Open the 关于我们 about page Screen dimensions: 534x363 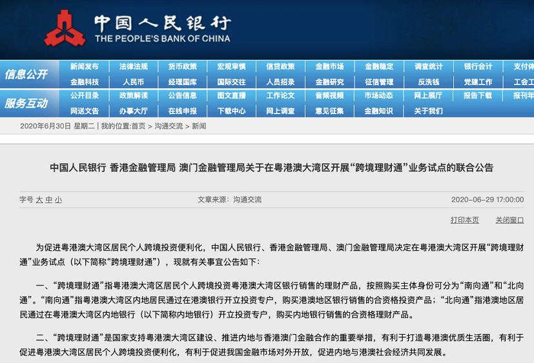[x=428, y=111]
